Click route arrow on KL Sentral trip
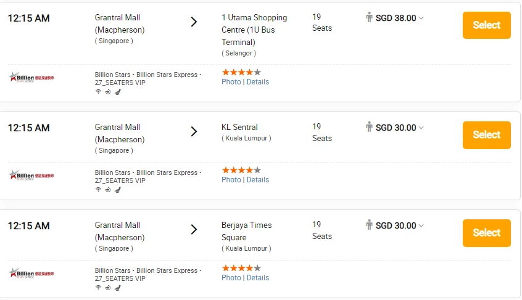This screenshot has width=522, height=300. [194, 132]
